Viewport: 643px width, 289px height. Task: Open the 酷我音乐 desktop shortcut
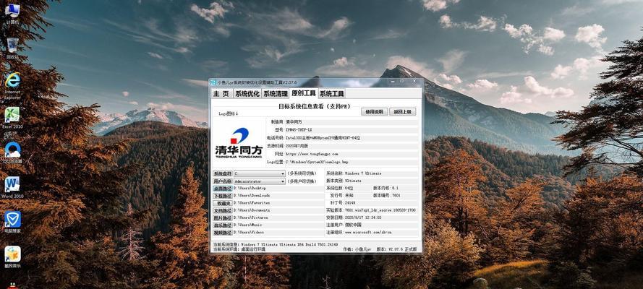(12, 256)
